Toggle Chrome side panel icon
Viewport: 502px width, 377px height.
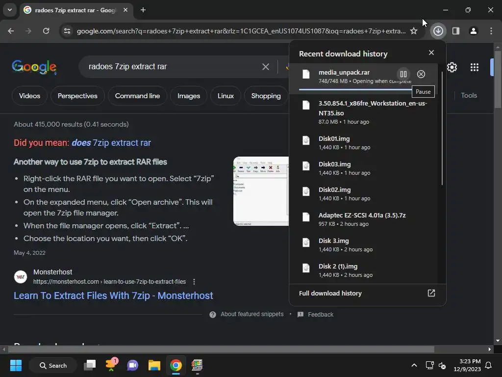pos(455,31)
